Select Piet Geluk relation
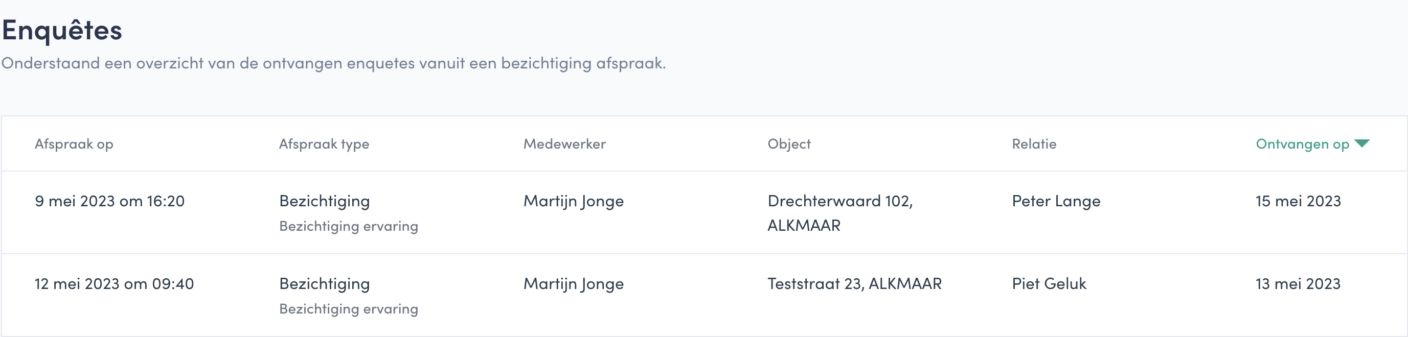The image size is (1408, 337). pyautogui.click(x=1049, y=284)
